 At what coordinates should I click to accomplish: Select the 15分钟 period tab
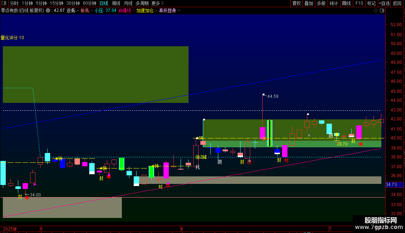57,3
